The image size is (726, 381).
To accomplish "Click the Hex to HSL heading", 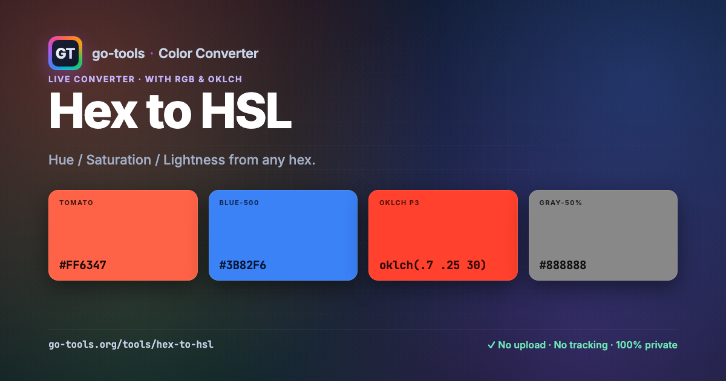I will [x=170, y=111].
